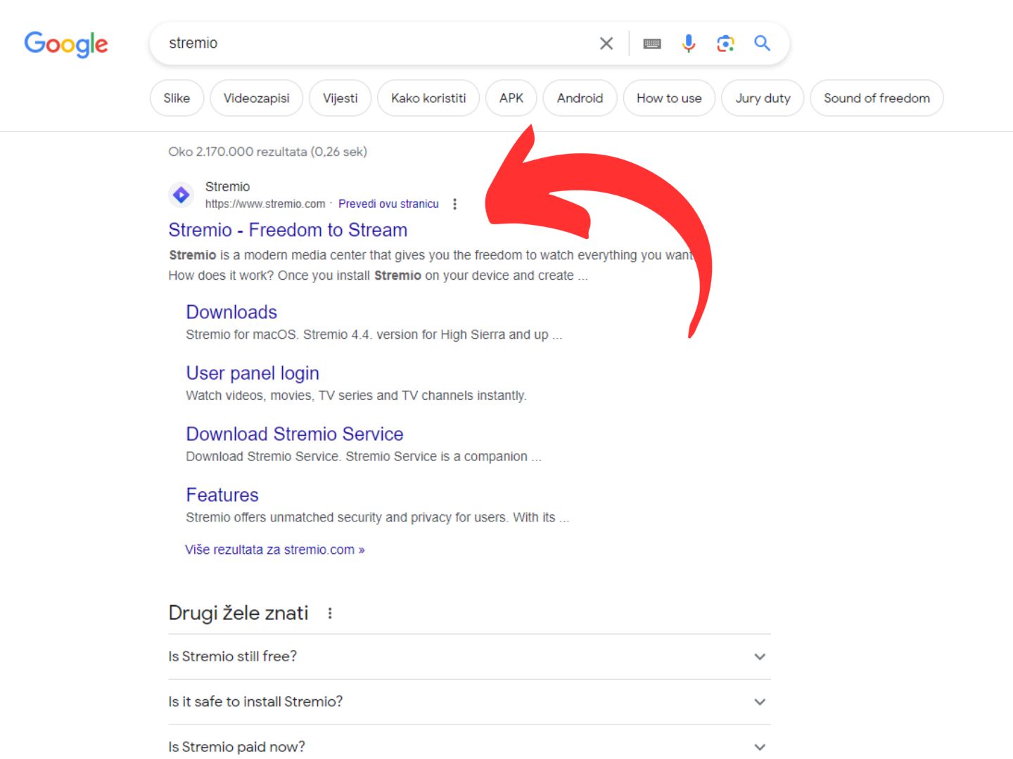Select the How to use chip
The image size is (1013, 759).
tap(669, 98)
